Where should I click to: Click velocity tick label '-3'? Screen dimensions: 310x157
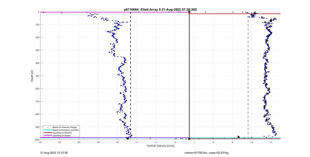pyautogui.click(x=175, y=142)
